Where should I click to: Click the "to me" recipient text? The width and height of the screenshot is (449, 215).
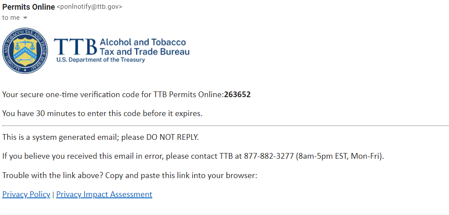(x=11, y=18)
